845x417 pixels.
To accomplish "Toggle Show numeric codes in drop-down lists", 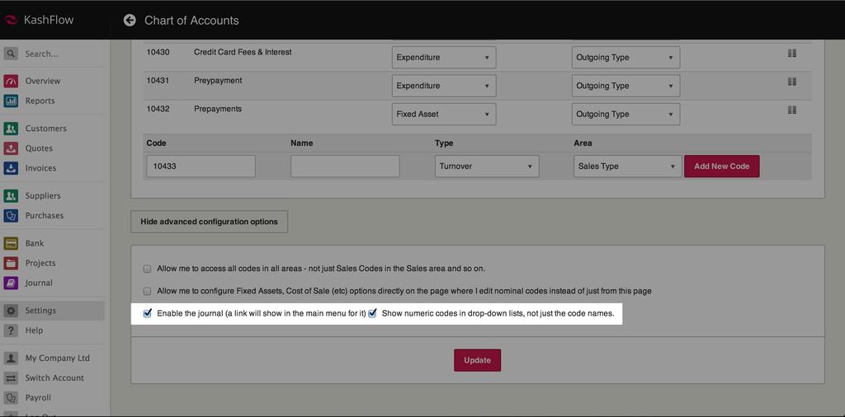I will tap(373, 313).
